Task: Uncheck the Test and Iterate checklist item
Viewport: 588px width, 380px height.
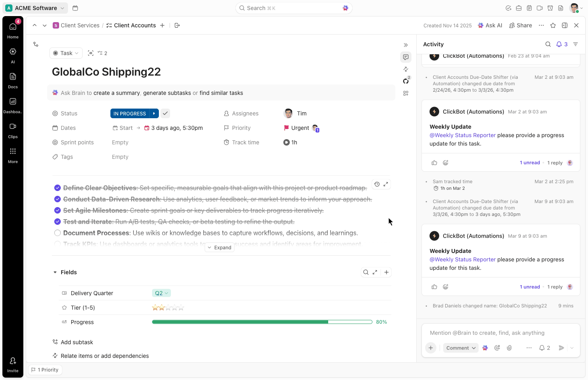Action: click(x=58, y=222)
